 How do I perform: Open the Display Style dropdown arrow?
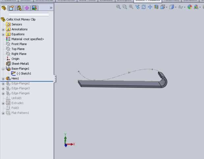[176, 7]
